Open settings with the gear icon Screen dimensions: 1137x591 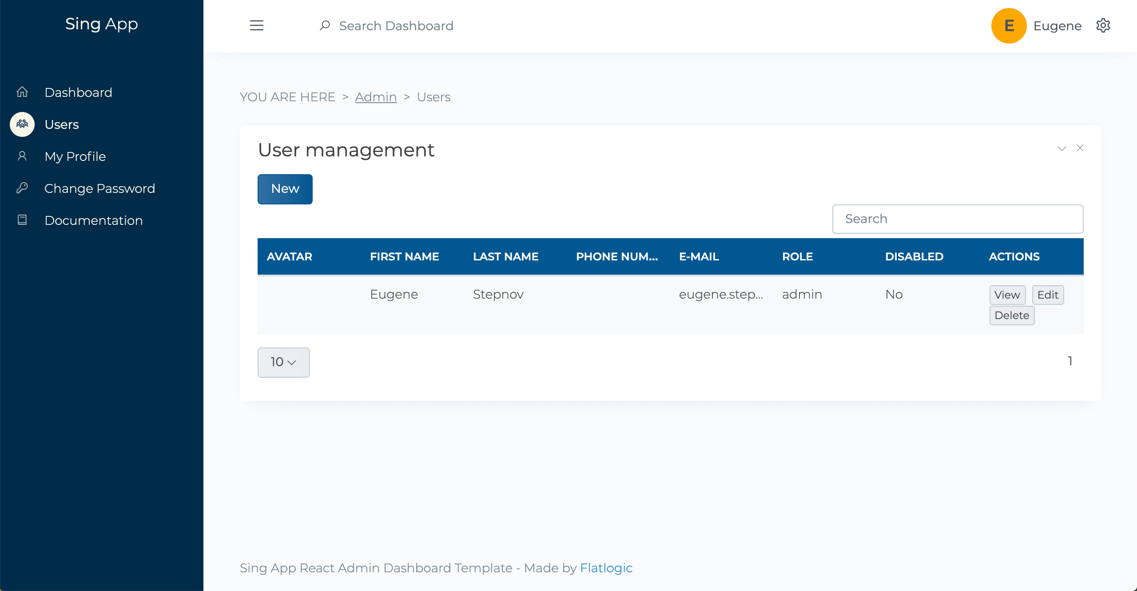(x=1104, y=25)
